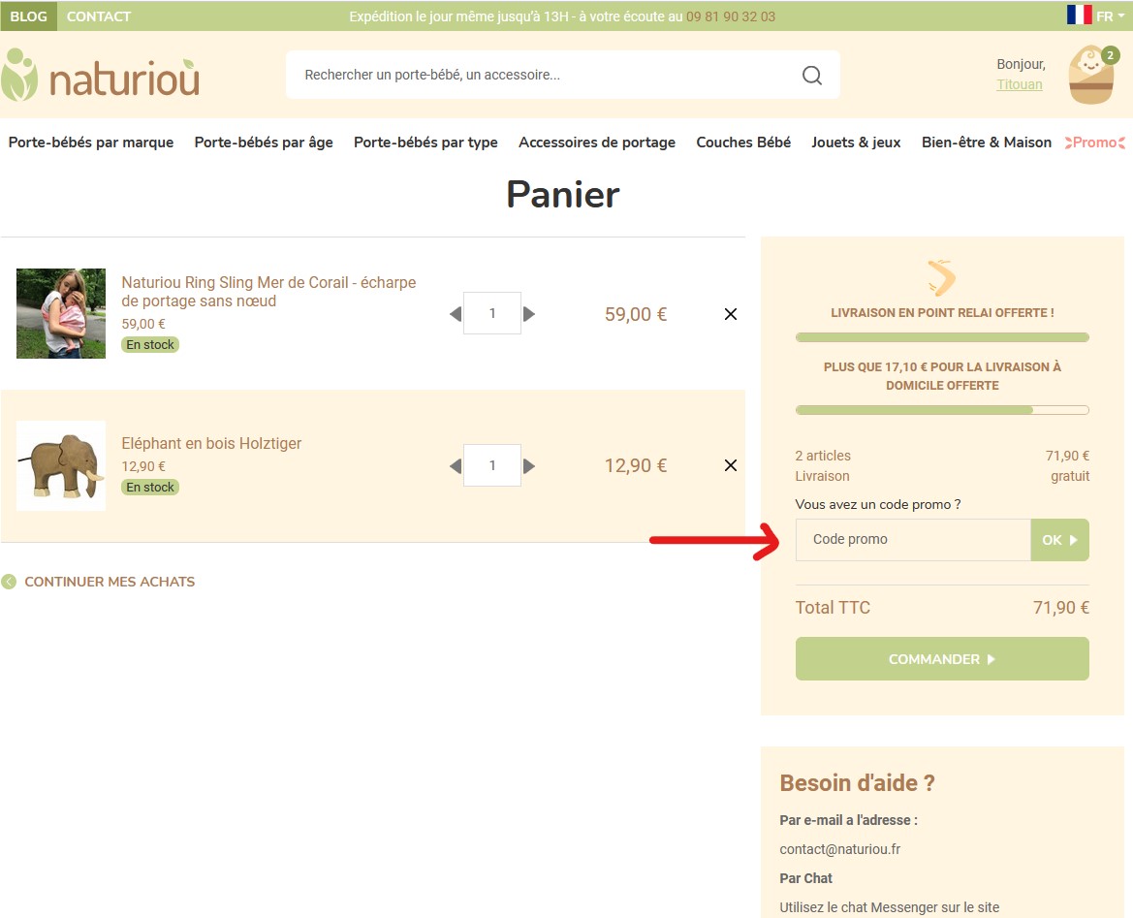Increase Ring Sling quantity
1133x918 pixels.
tap(529, 314)
